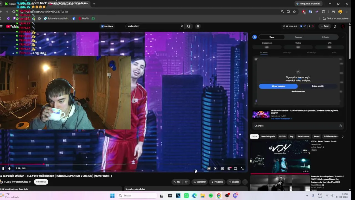The height and width of the screenshot is (200, 355).
Task: Select the 24 hours range tab
Action: pyautogui.click(x=264, y=52)
